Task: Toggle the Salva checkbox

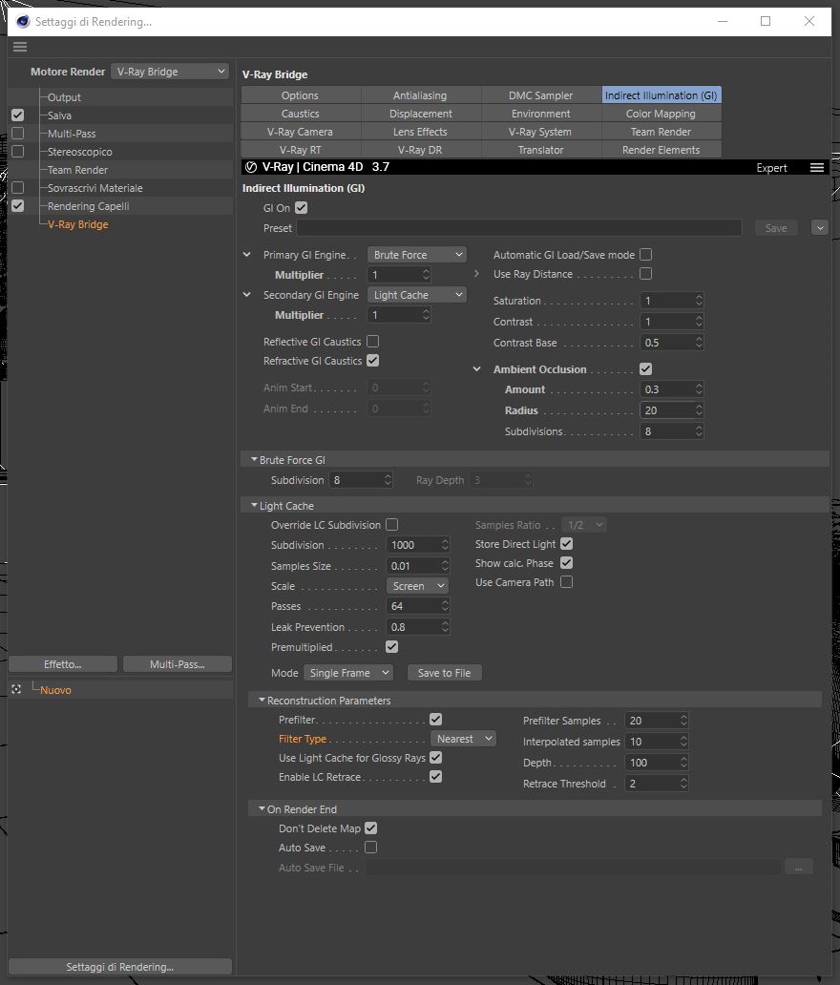Action: (17, 115)
